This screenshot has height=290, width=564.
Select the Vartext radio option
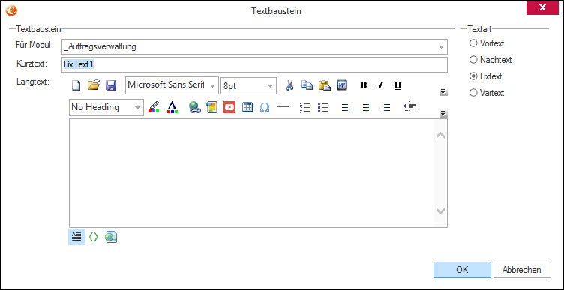tap(487, 93)
